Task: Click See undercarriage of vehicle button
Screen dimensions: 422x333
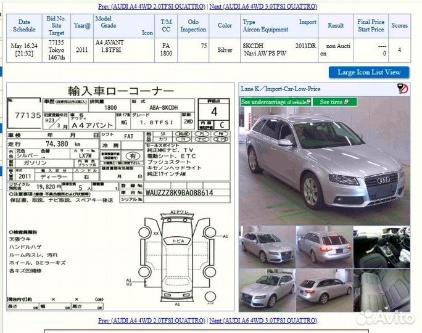Action: 276,102
